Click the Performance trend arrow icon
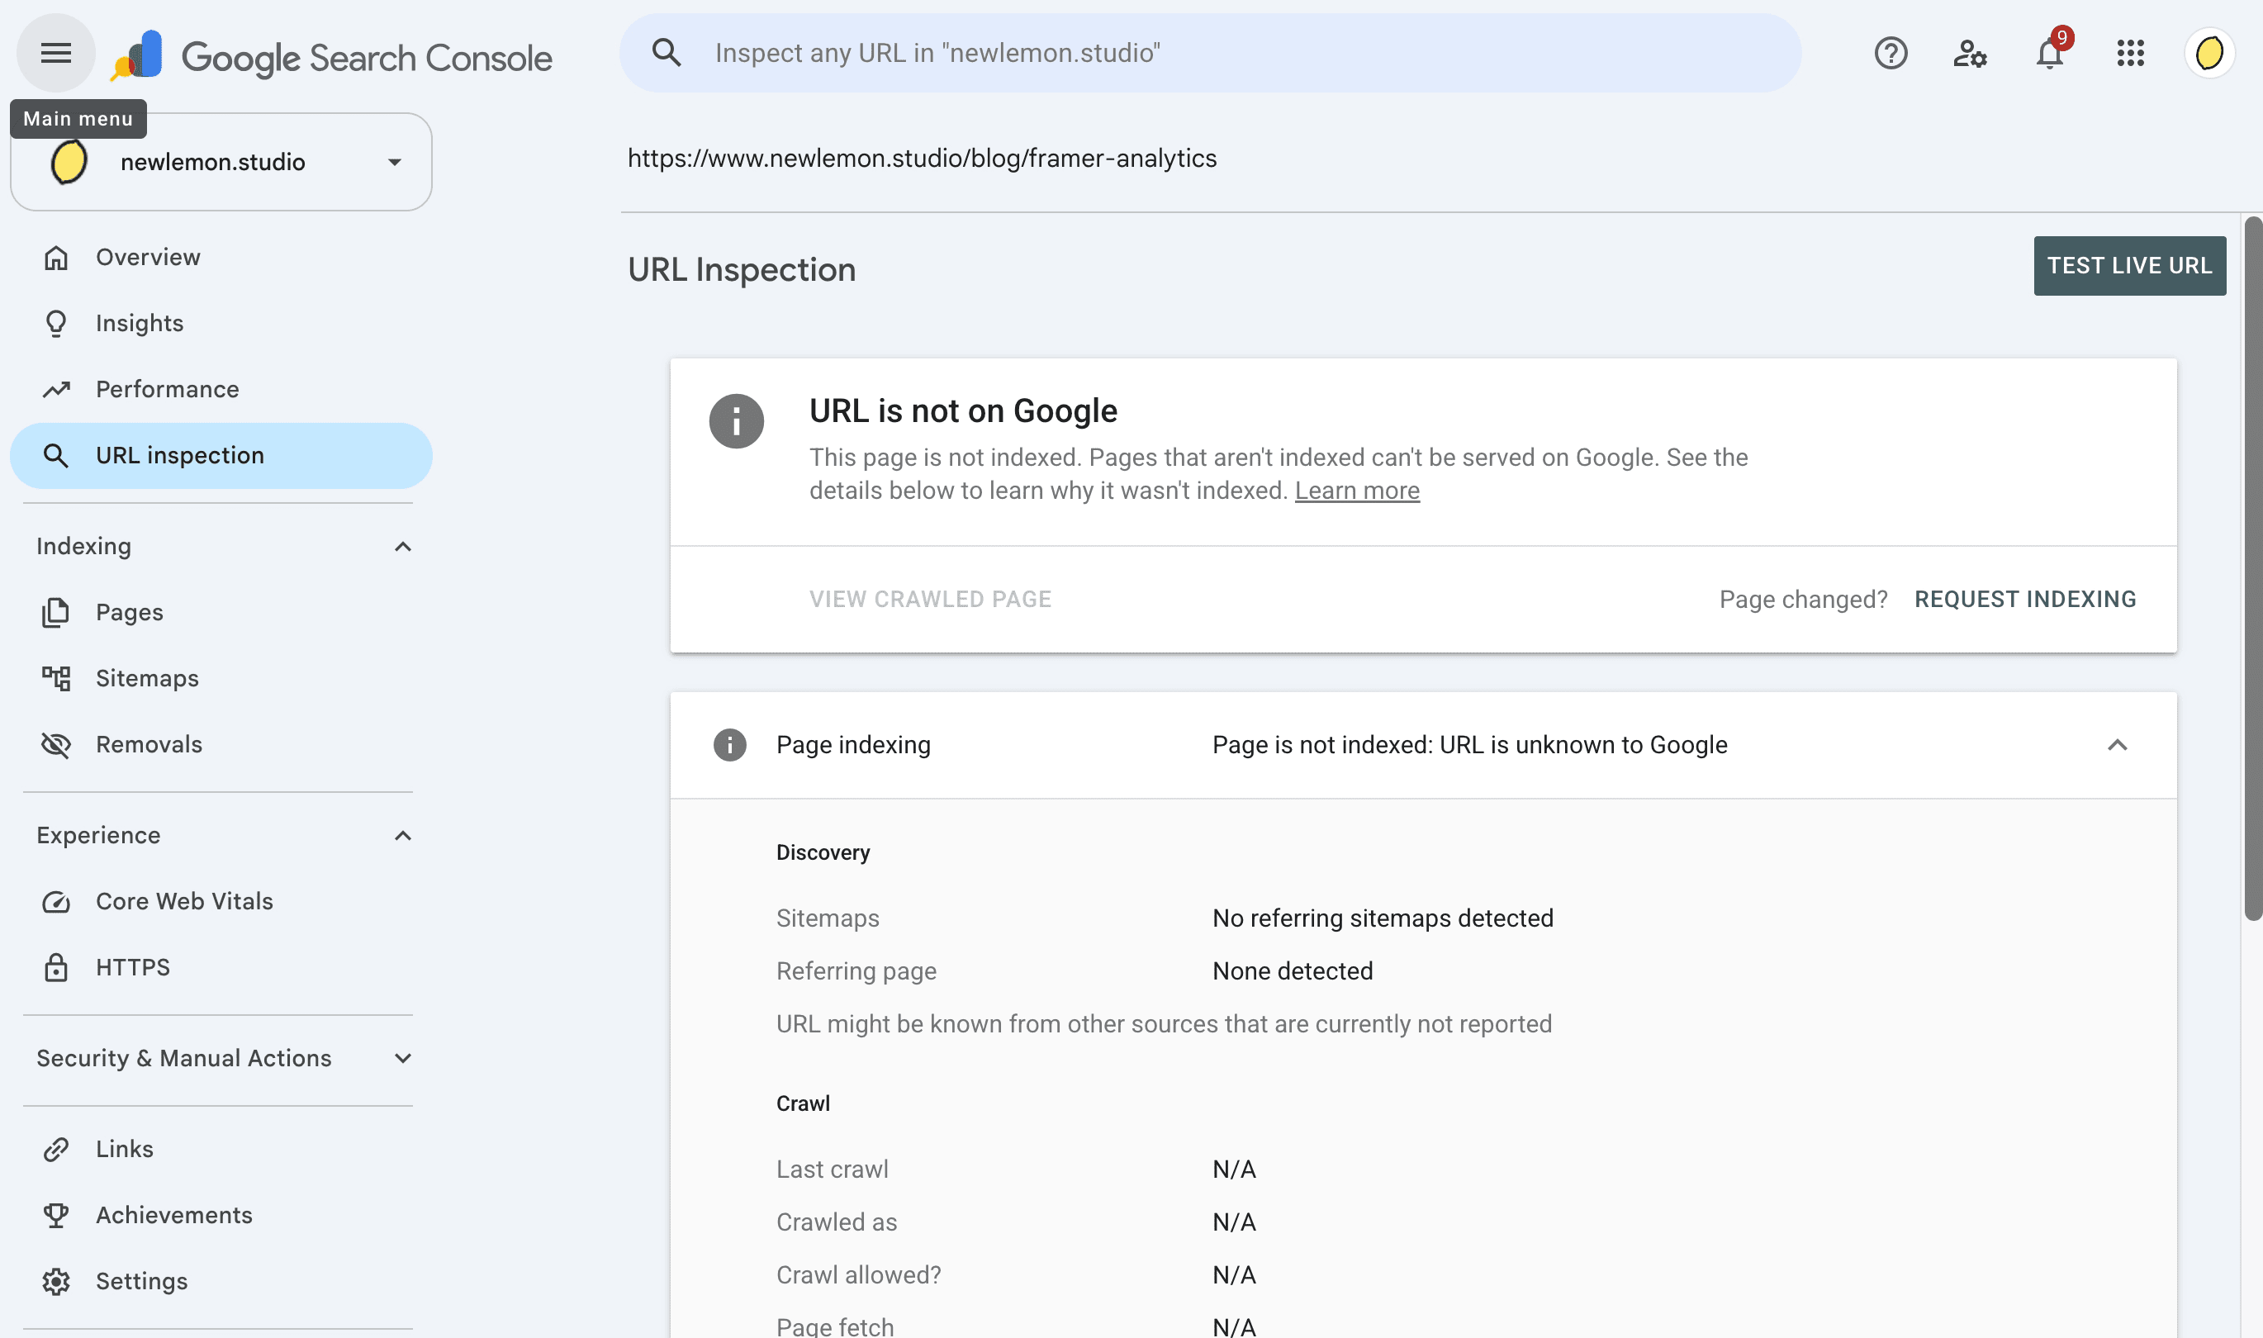2263x1338 pixels. click(56, 390)
